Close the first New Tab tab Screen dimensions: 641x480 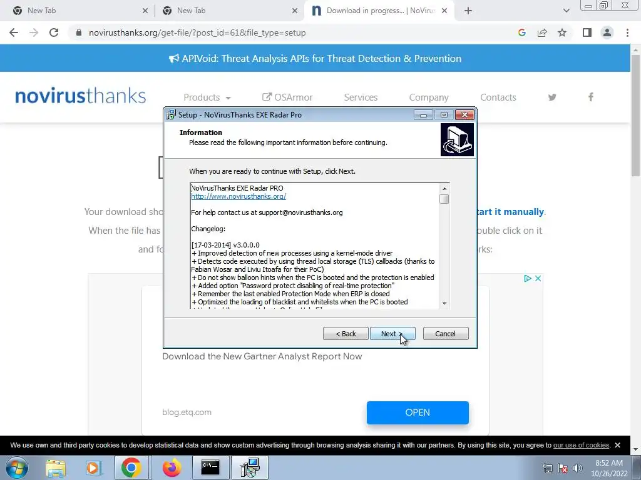coord(145,11)
